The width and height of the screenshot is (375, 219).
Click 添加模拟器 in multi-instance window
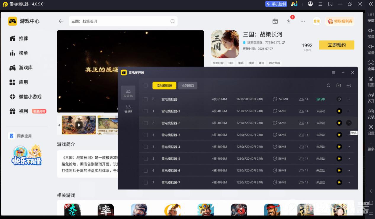pos(164,86)
